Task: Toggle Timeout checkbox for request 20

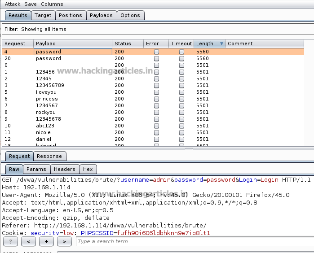Action: (x=181, y=59)
